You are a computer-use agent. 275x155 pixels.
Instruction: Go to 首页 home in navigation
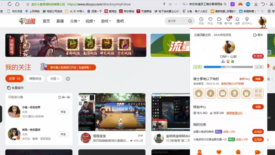click(46, 21)
